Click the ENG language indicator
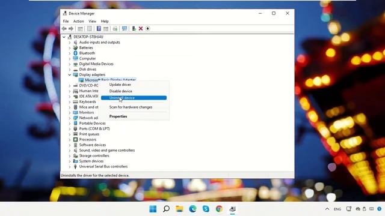 tap(337, 209)
